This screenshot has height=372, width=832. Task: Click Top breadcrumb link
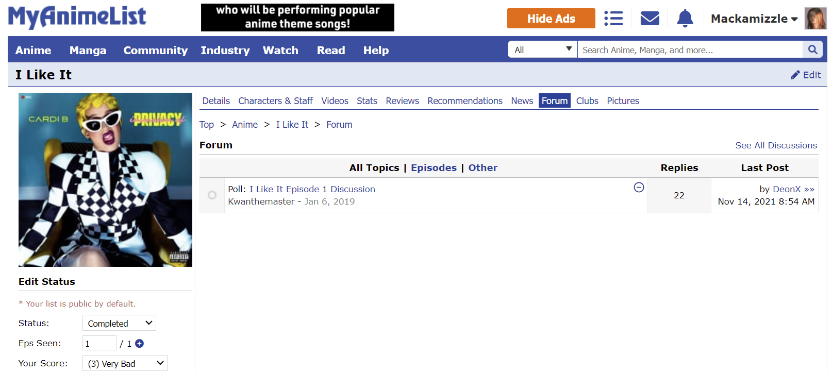[207, 125]
